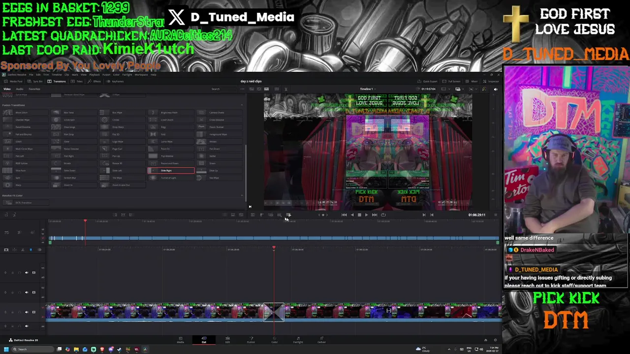Open the Effects library panel

pyautogui.click(x=94, y=81)
